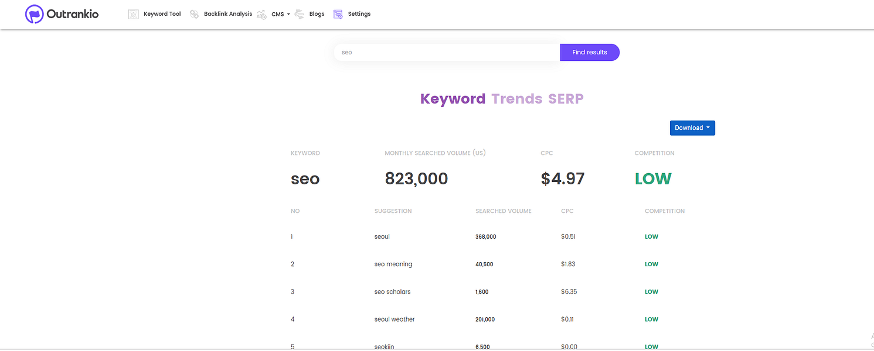
Task: Open the Download dropdown button
Action: [692, 128]
